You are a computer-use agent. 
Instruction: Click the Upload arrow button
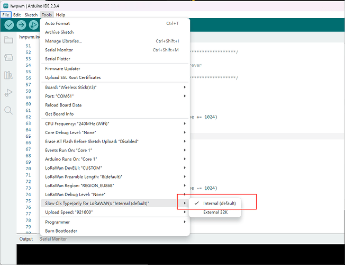click(x=21, y=25)
